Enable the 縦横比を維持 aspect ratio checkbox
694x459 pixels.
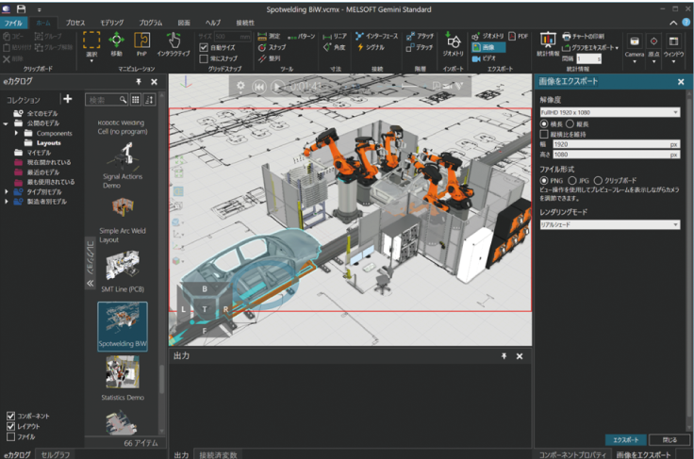click(544, 134)
